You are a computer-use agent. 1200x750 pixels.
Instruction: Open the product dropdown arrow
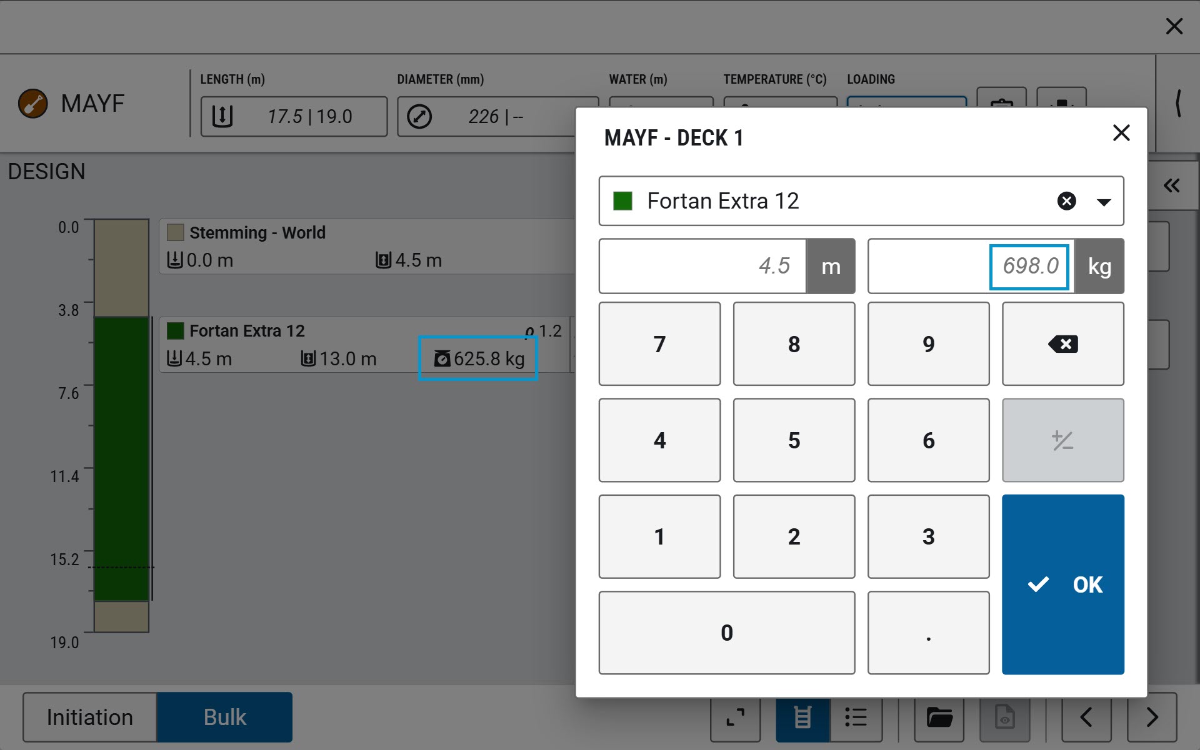point(1104,202)
